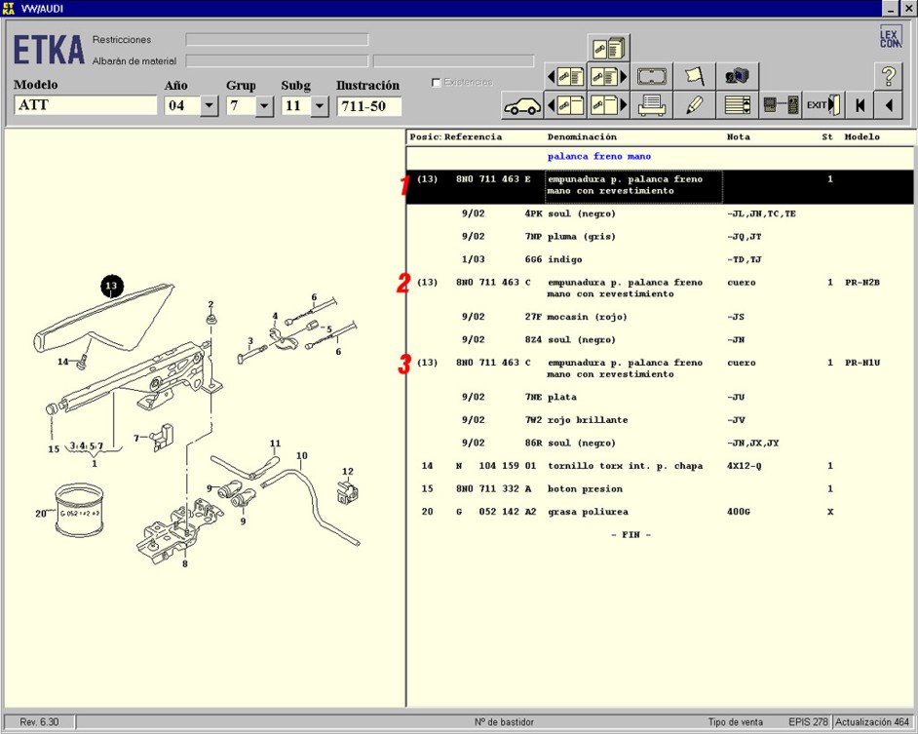Select color row 8Z4 soul (negro)
Image resolution: width=918 pixels, height=734 pixels.
coord(660,340)
